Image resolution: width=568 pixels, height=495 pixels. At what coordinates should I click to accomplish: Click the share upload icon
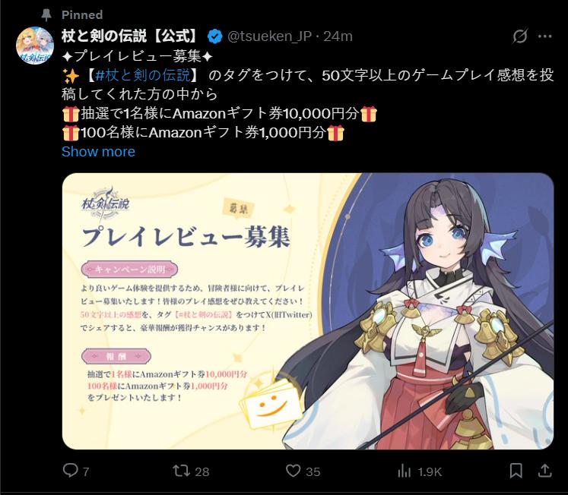point(544,471)
